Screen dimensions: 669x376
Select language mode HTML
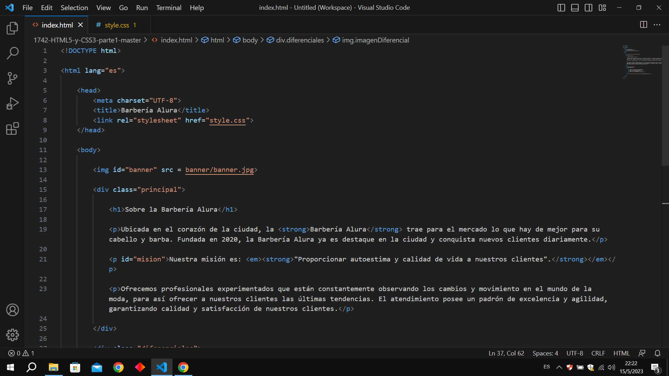621,353
